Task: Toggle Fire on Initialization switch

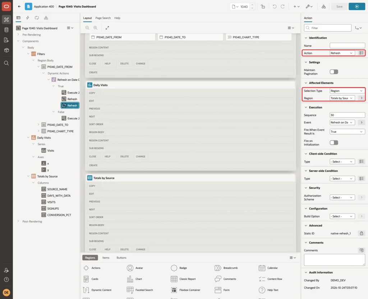Action: click(334, 143)
